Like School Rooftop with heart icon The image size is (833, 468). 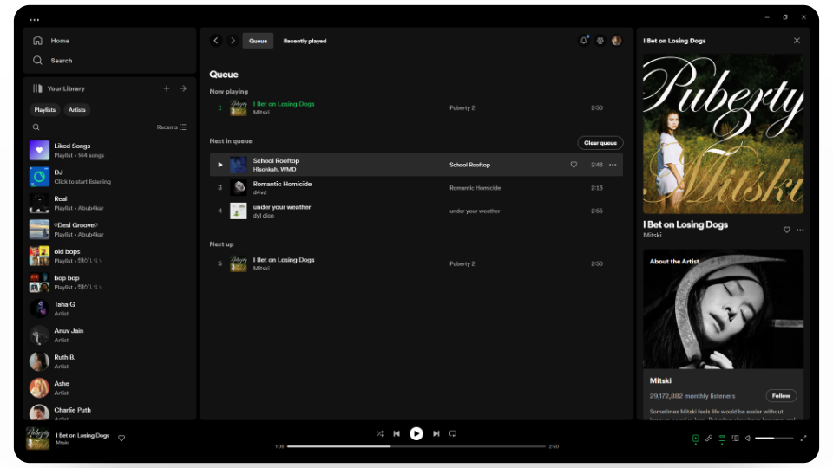pyautogui.click(x=574, y=165)
